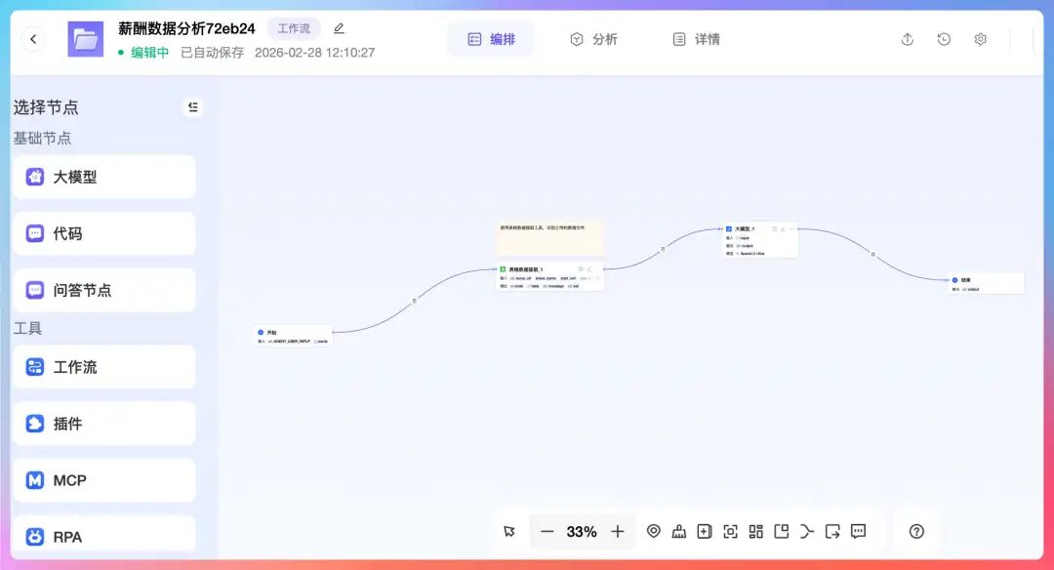This screenshot has height=570, width=1054.
Task: Click the fit-view focus icon in bottom toolbar
Action: 730,531
